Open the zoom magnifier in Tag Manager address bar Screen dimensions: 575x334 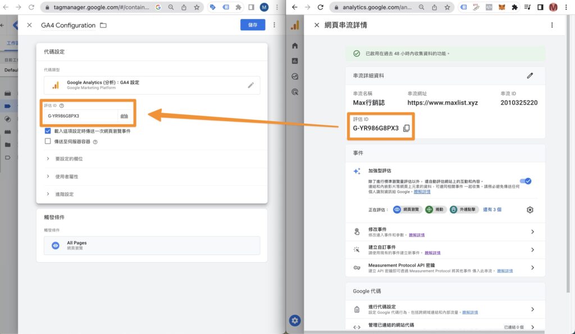171,7
